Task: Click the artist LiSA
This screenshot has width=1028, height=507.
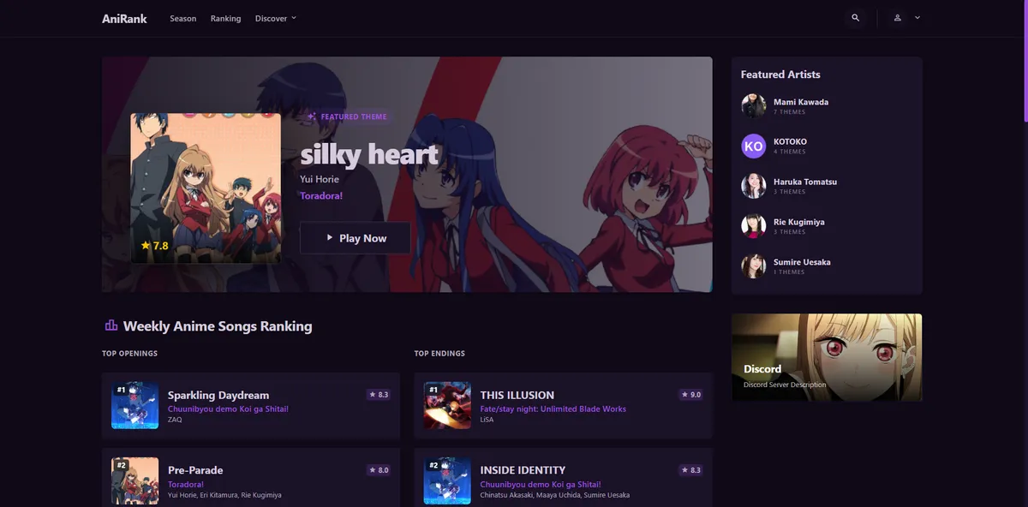Action: click(x=487, y=420)
